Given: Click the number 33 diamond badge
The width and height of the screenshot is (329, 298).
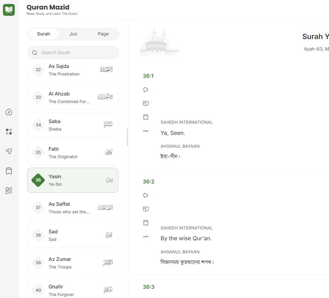Looking at the screenshot, I should click(38, 97).
